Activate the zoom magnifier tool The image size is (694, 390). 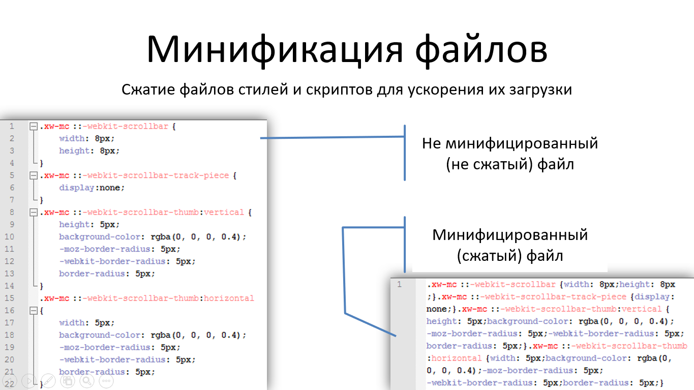(87, 381)
